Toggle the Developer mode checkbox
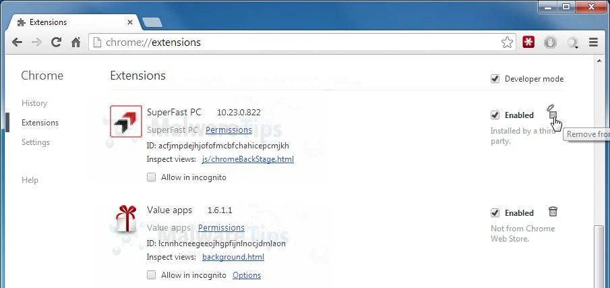 495,79
